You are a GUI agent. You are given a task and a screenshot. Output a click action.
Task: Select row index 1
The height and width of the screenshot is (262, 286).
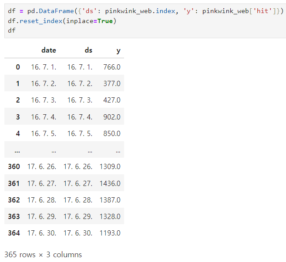pos(18,83)
